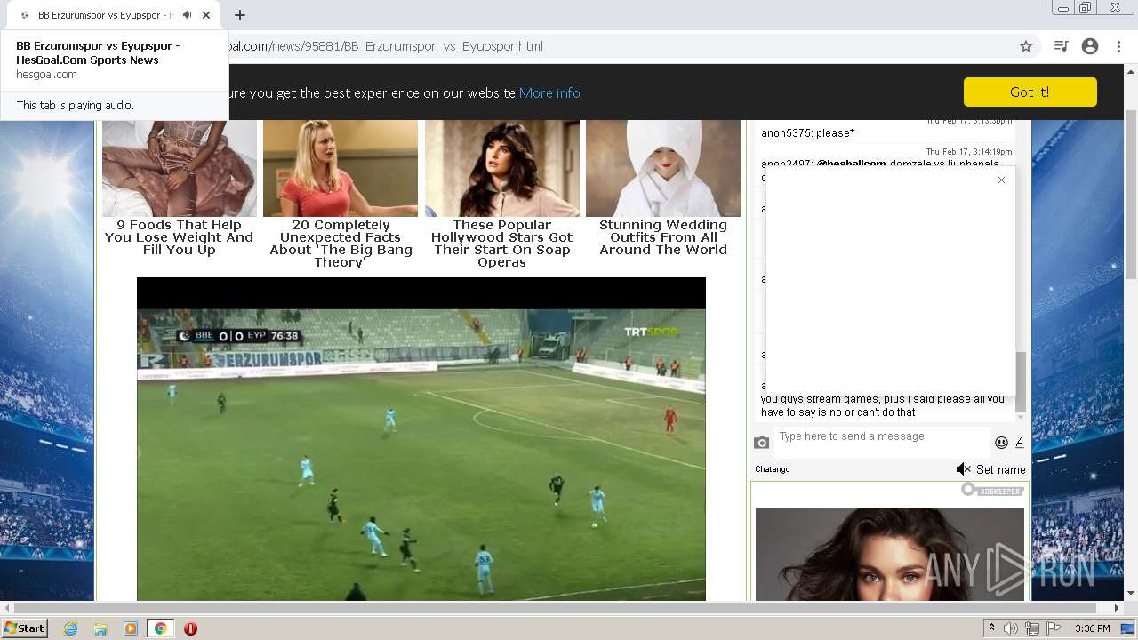This screenshot has width=1138, height=640.
Task: Open the 9 Foods That Help You Lose Weight article
Action: (x=179, y=237)
